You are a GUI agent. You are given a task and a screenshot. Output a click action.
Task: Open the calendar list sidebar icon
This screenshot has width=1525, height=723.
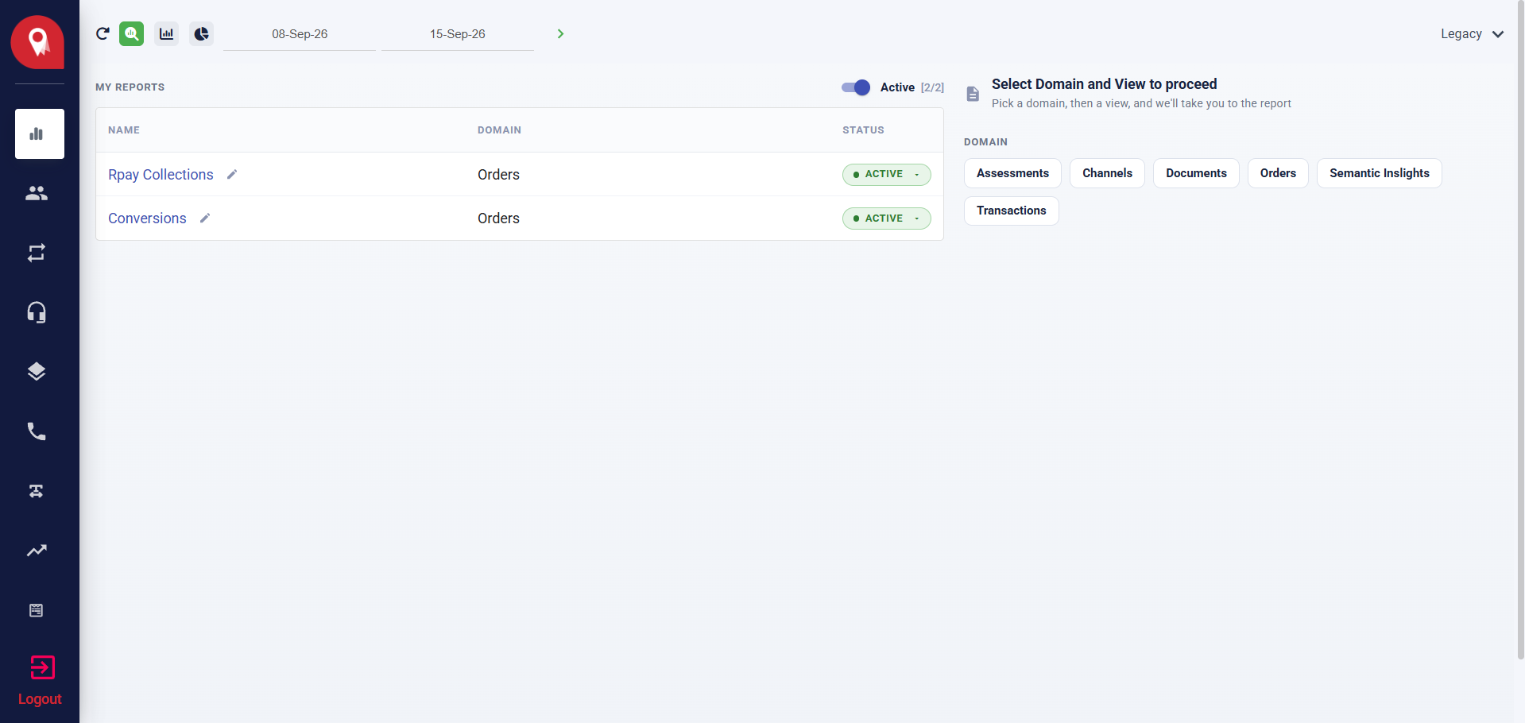tap(37, 610)
